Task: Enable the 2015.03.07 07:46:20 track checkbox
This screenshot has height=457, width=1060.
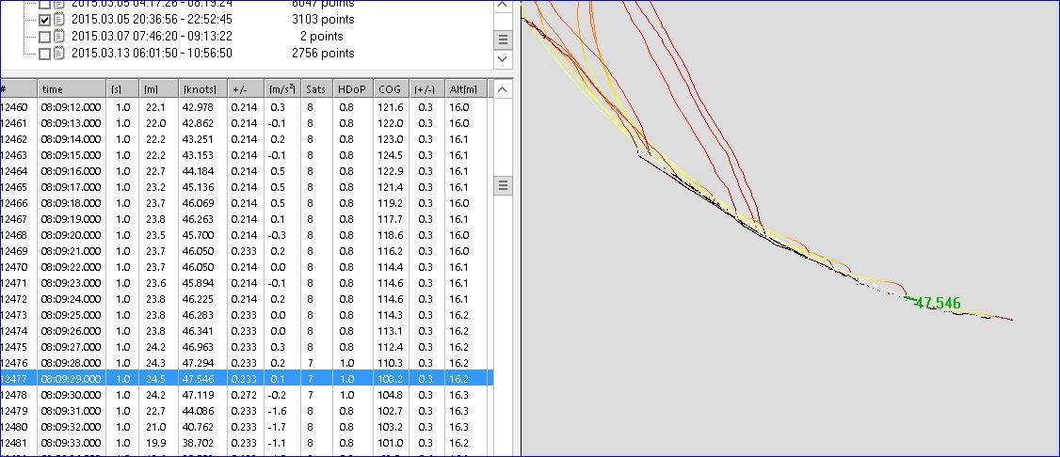Action: coord(44,37)
